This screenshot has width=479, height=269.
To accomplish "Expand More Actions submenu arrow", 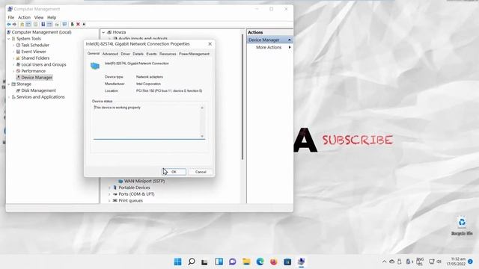I will coord(290,47).
